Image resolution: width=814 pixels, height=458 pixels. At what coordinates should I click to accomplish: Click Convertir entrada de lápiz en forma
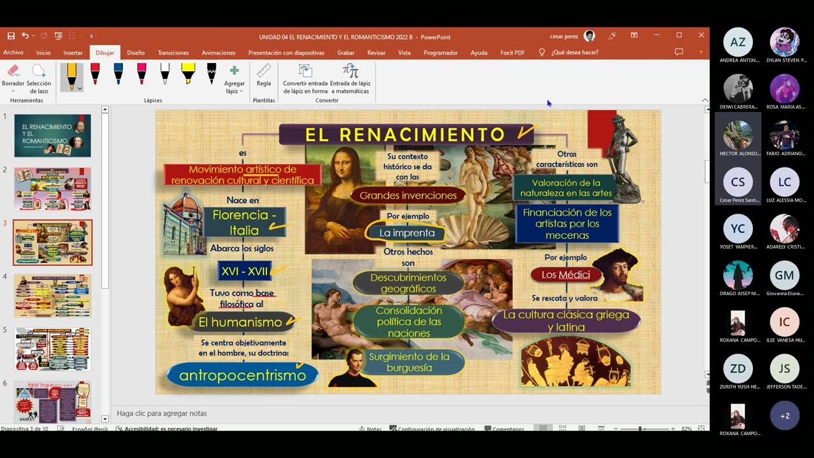coord(305,79)
